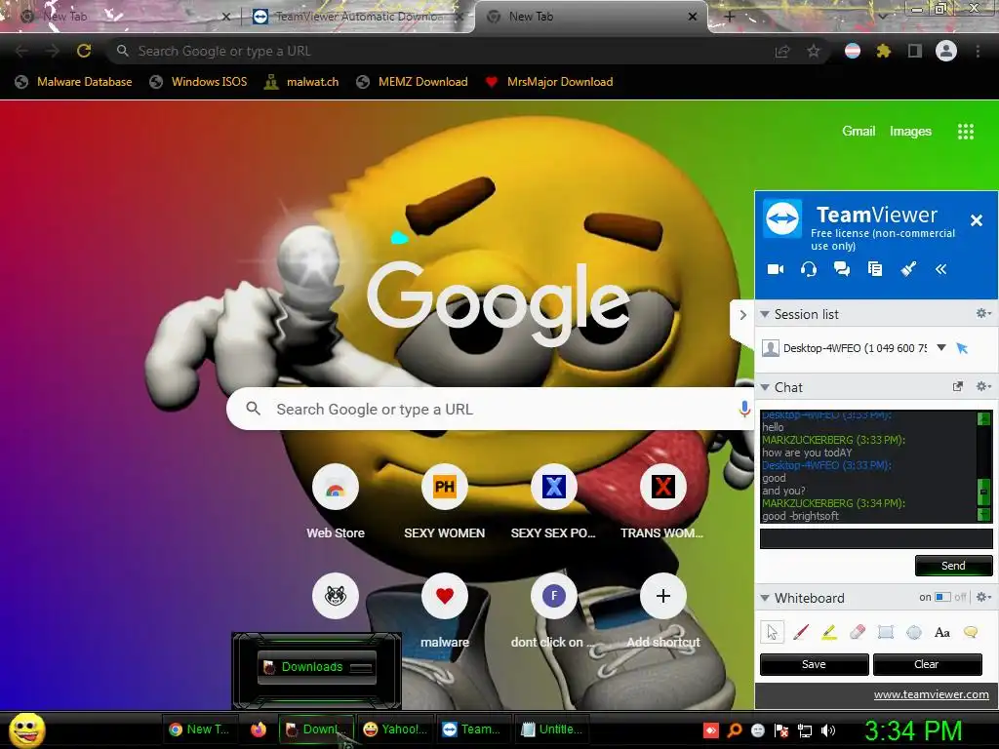
Task: Open the Windows ISOS bookmark
Action: point(199,82)
